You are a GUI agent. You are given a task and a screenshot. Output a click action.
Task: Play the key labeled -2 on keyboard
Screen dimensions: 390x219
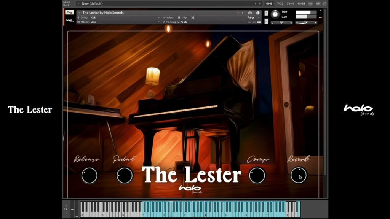(x=82, y=214)
